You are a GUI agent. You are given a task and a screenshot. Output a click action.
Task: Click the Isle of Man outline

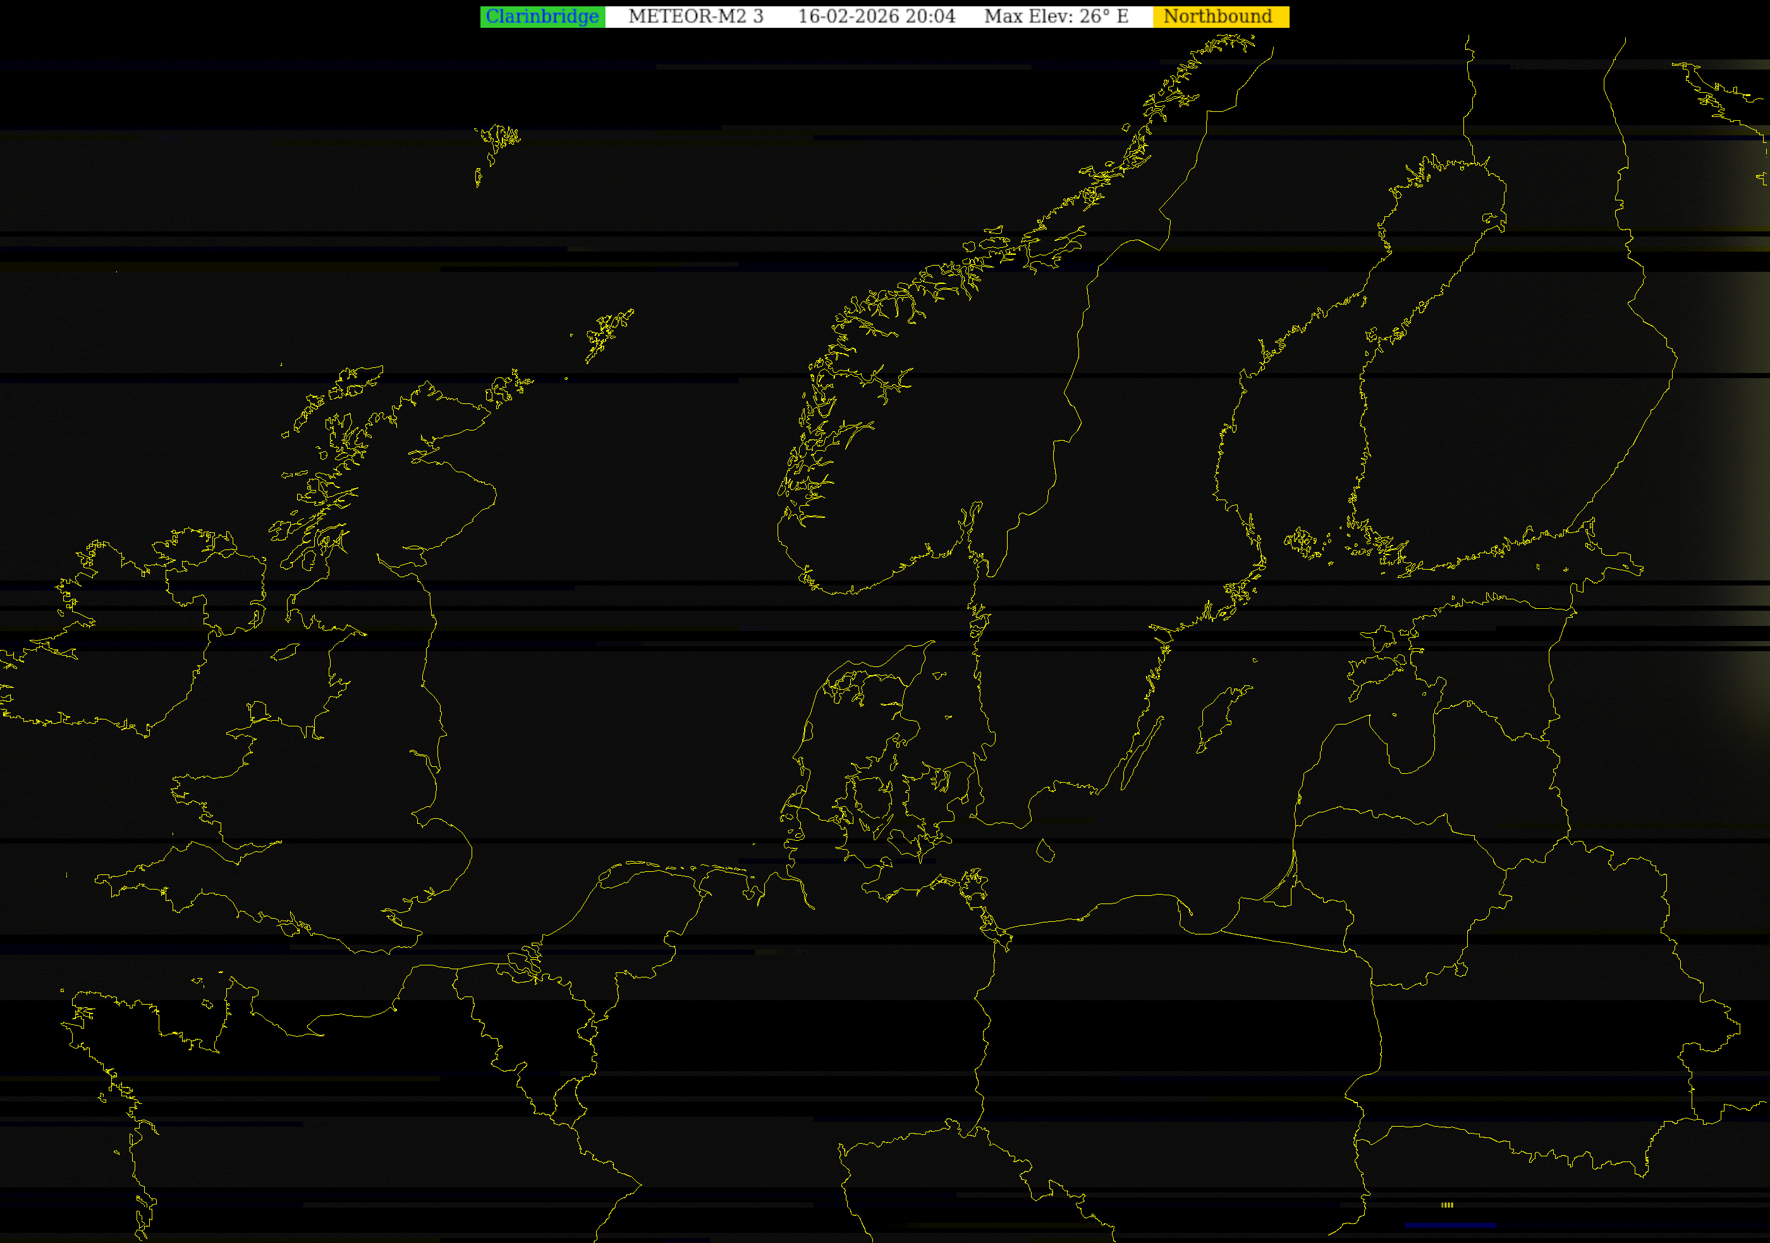285,652
